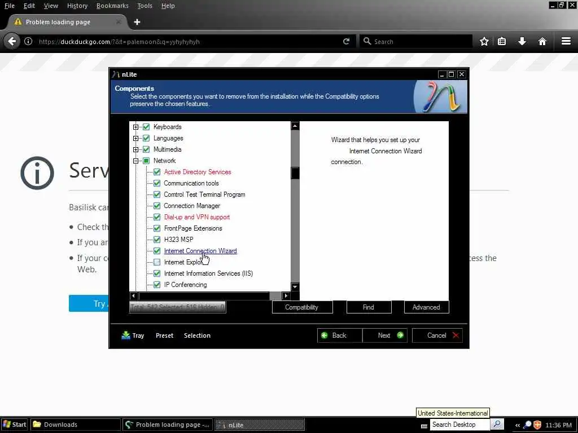Open the bookmarks list icon
The width and height of the screenshot is (578, 433).
point(502,41)
